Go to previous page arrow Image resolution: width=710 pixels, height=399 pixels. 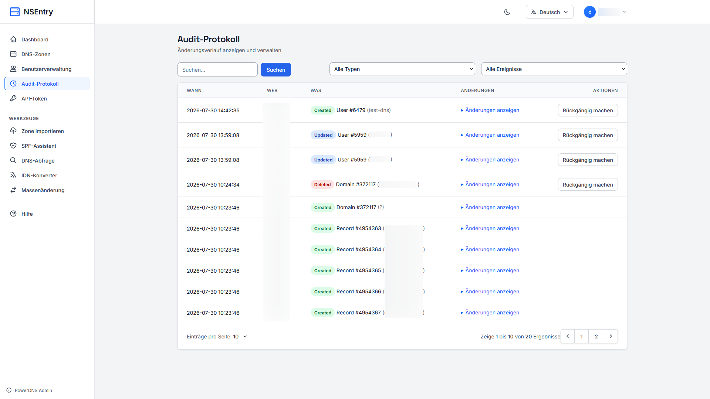568,336
